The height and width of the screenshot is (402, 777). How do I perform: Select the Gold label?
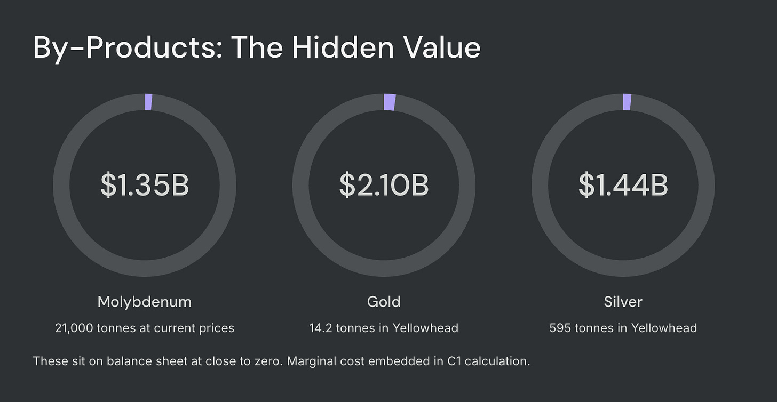coord(384,302)
